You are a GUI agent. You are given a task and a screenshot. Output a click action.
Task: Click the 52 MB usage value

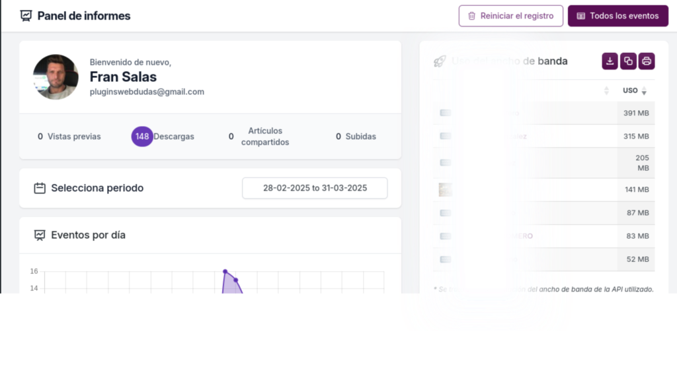coord(638,259)
